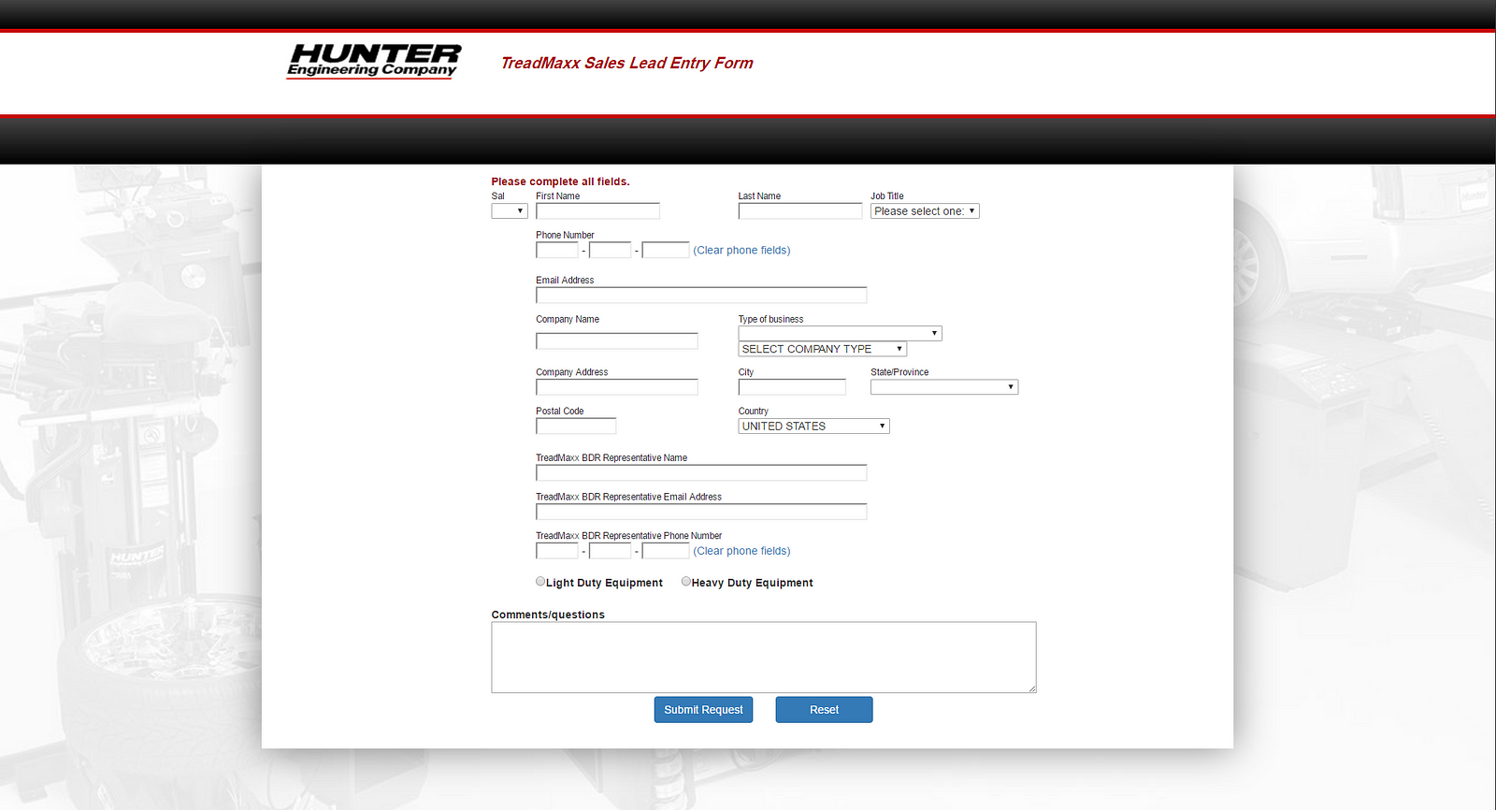Screen dimensions: 1496x810
Task: Select the Light Duty Equipment radio button
Action: 540,582
